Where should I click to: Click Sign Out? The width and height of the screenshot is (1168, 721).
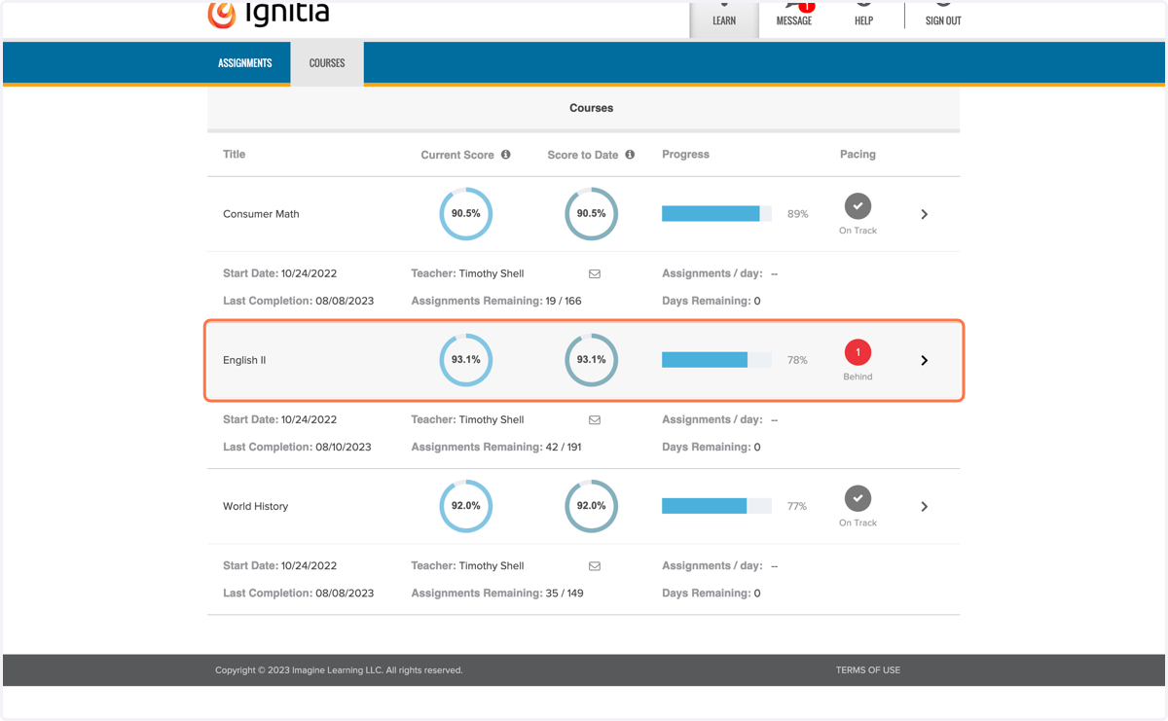(943, 16)
